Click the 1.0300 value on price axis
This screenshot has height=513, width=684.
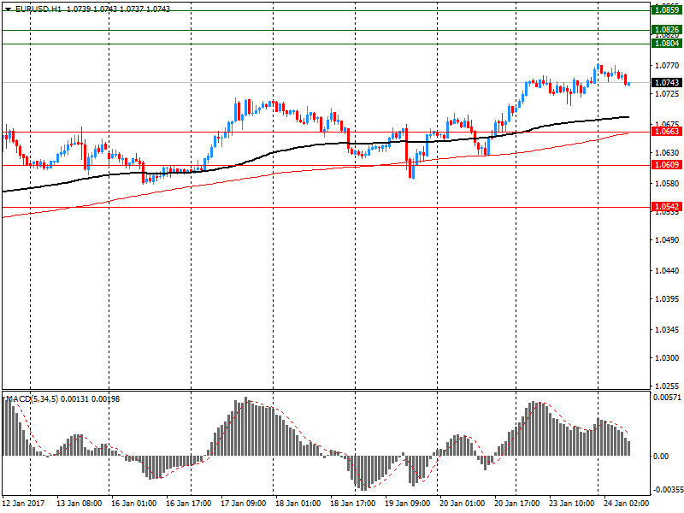[667, 357]
